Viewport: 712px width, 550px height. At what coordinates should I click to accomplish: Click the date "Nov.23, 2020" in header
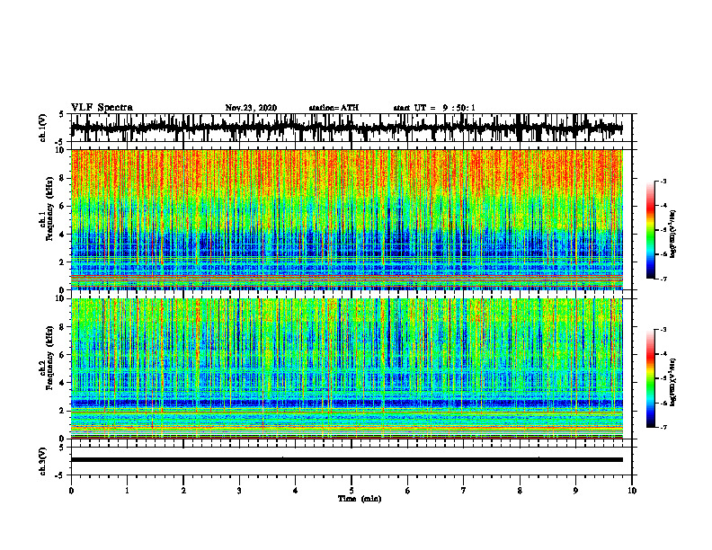(251, 108)
